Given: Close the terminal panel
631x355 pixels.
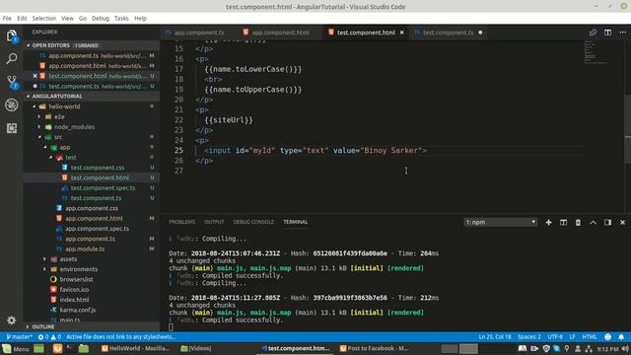Looking at the screenshot, I should 622,222.
